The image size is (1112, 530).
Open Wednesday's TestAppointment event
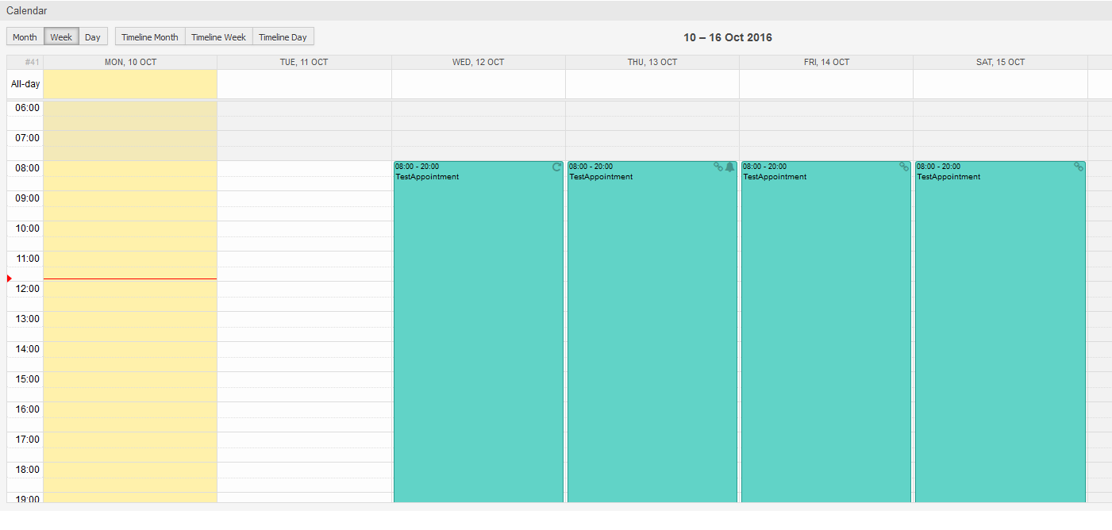coord(476,317)
